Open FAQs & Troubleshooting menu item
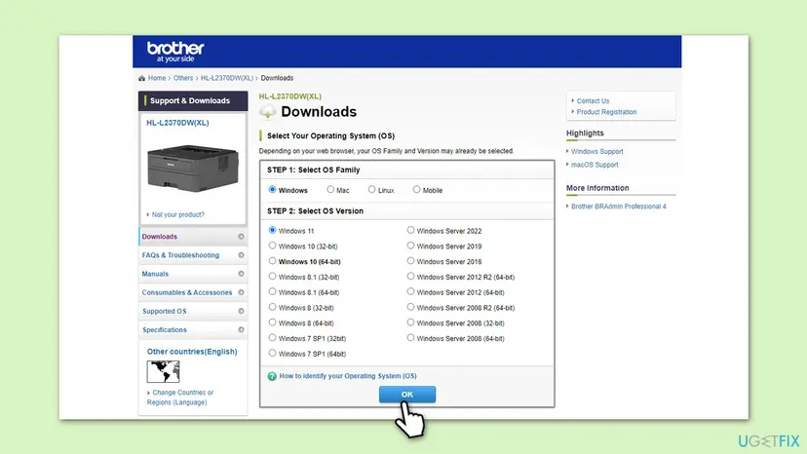Viewport: 807px width, 454px height. tap(193, 255)
